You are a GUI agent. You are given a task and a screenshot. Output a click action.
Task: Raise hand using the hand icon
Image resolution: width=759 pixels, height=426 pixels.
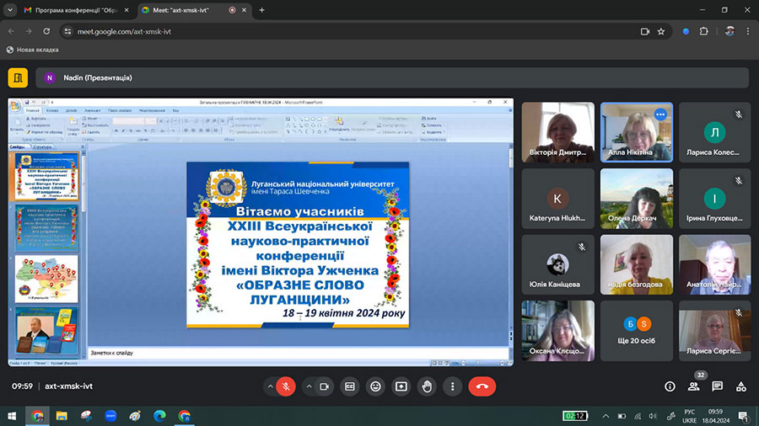428,386
